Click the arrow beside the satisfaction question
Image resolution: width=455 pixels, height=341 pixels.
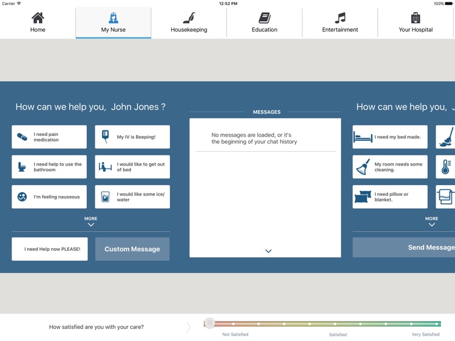(189, 327)
